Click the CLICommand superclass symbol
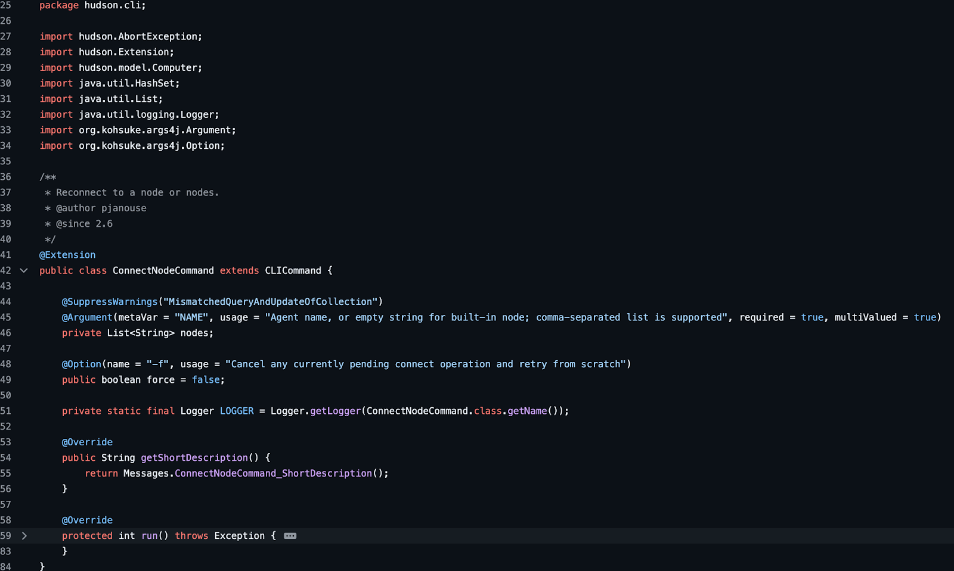954x571 pixels. click(x=293, y=270)
